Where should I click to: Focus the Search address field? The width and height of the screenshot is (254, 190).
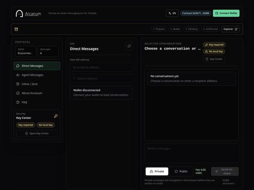coord(102,78)
